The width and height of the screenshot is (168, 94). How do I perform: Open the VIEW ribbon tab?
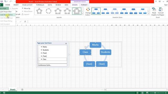[x=66, y=5]
